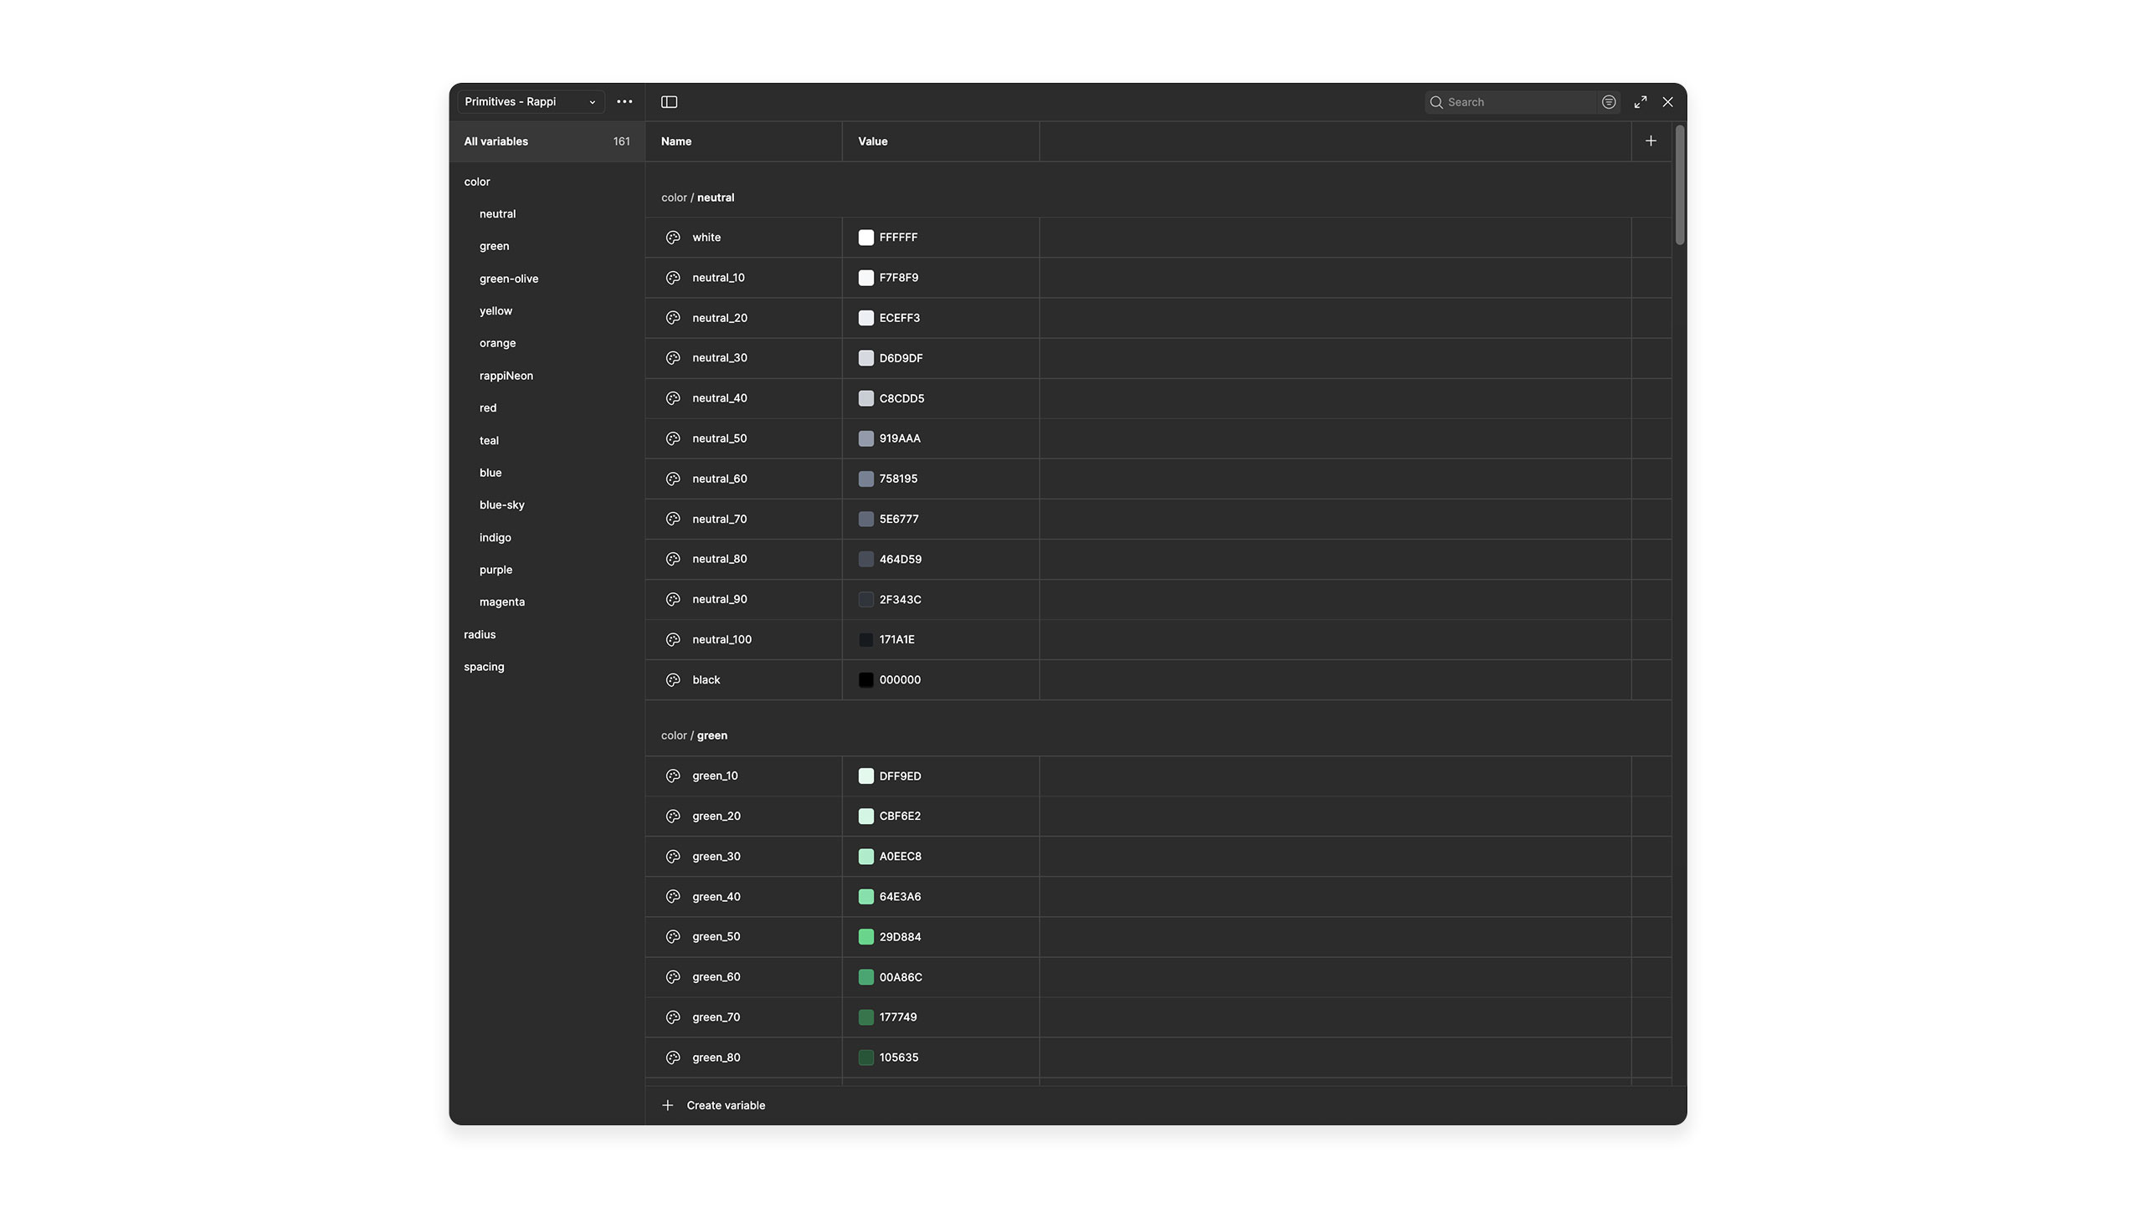The width and height of the screenshot is (2136, 1219).
Task: Click the color type icon for neutral_50
Action: tap(672, 438)
